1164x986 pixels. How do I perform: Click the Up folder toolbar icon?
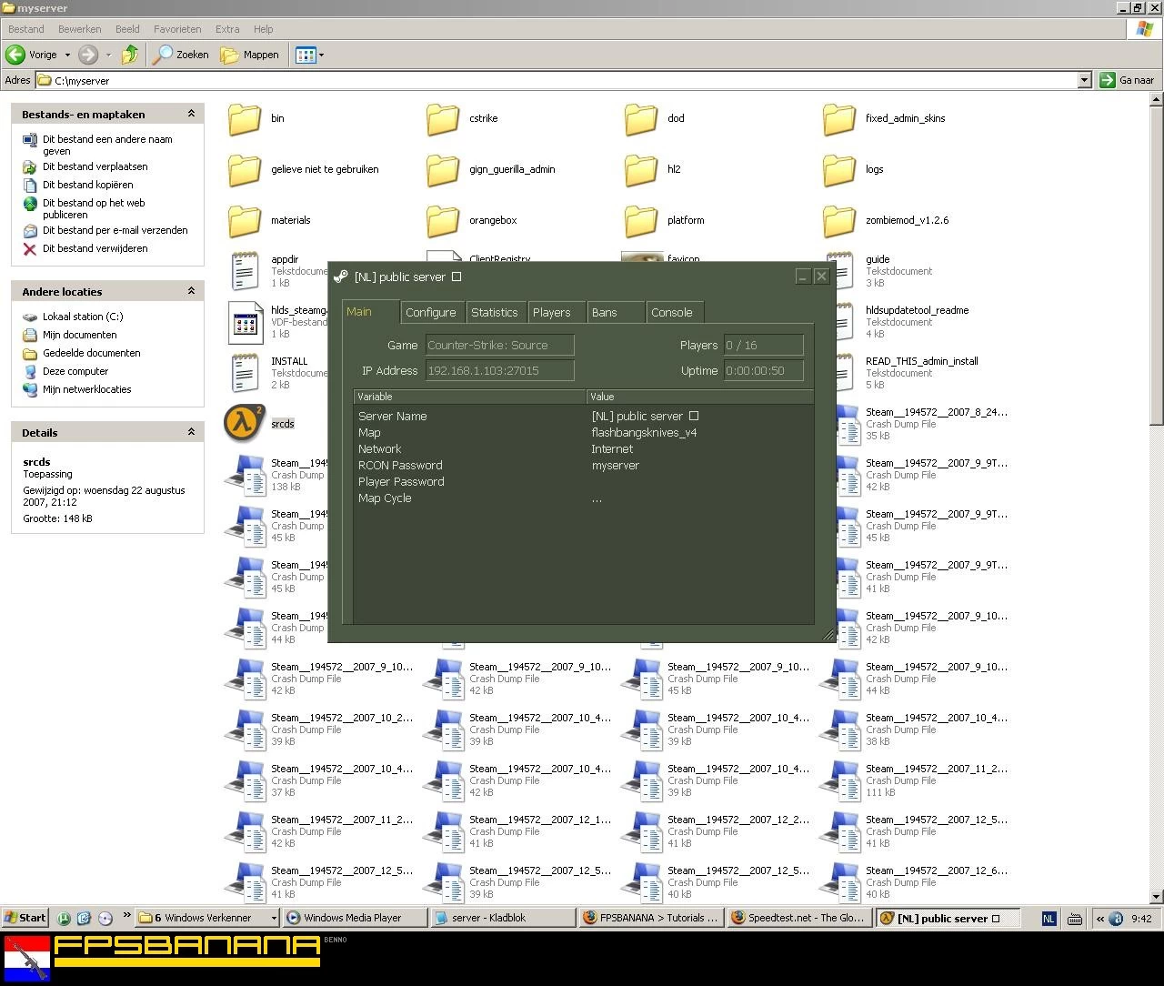point(130,55)
